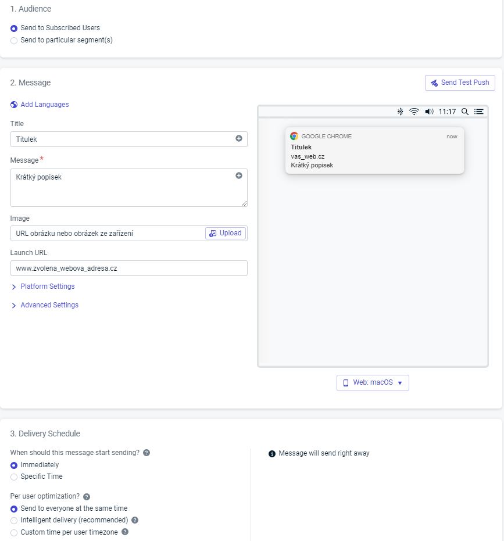504x541 pixels.
Task: Open the 'Web: macOS' device dropdown
Action: coord(373,382)
